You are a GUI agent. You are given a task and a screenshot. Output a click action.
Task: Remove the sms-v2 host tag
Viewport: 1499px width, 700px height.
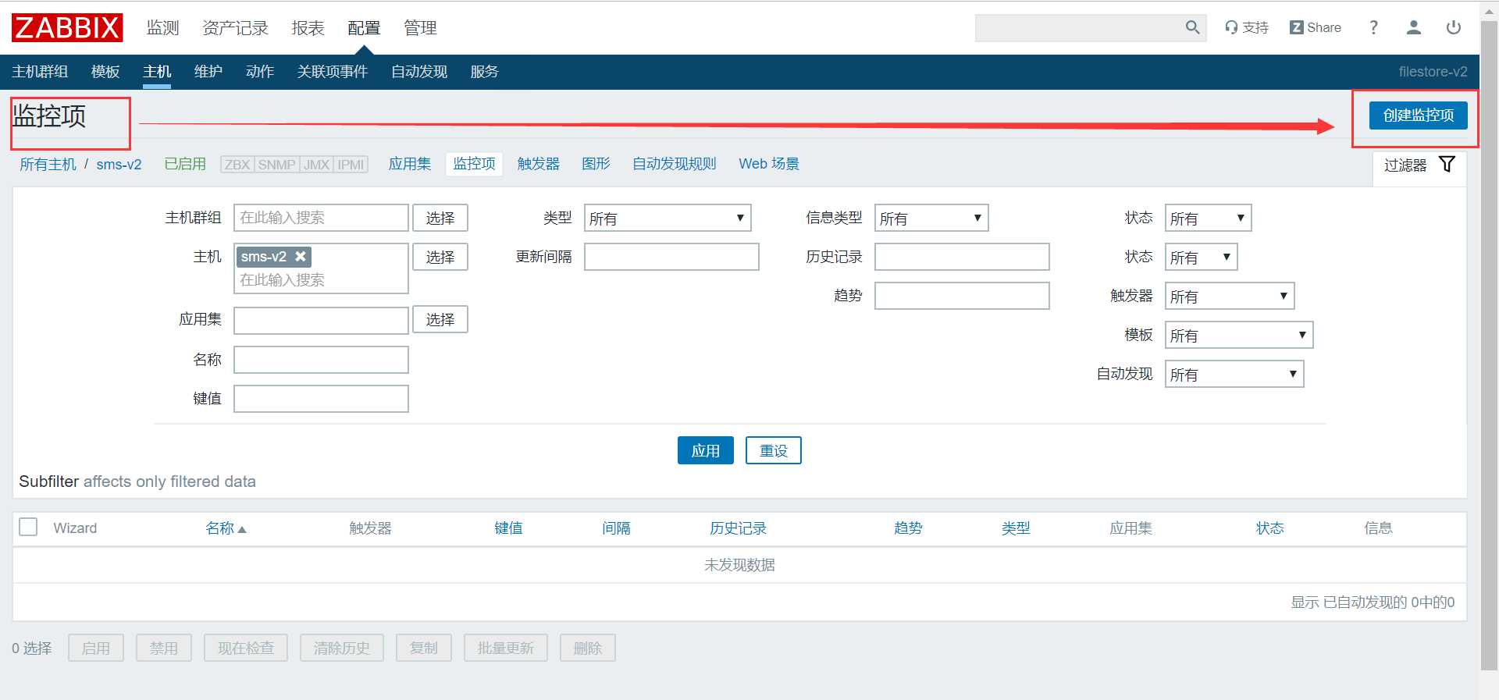click(301, 256)
